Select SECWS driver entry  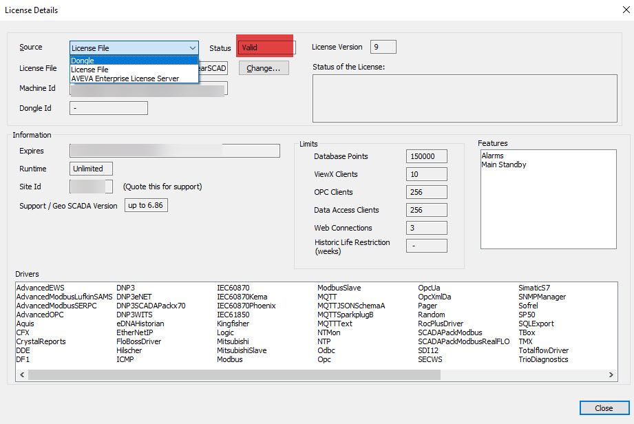430,359
